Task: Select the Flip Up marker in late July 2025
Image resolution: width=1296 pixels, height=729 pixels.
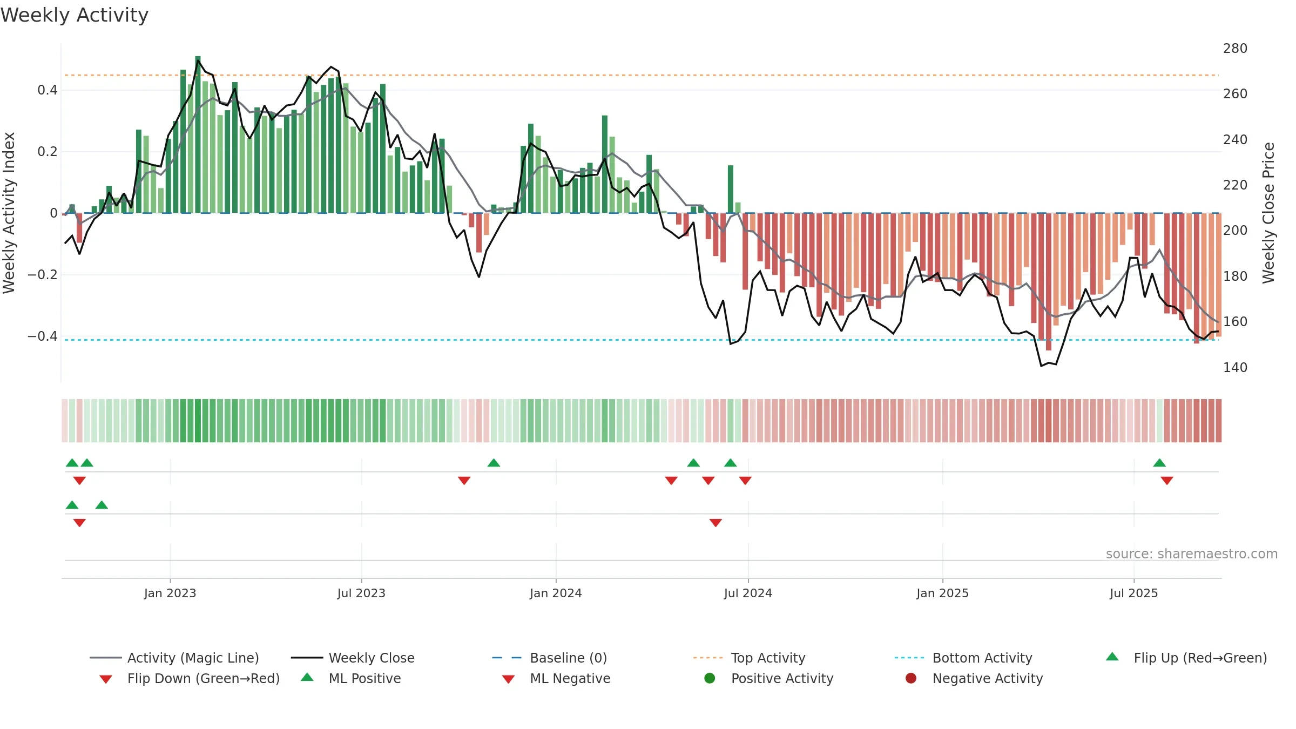Action: [x=1159, y=463]
